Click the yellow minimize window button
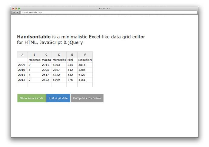The height and width of the screenshot is (147, 209). (16, 9)
